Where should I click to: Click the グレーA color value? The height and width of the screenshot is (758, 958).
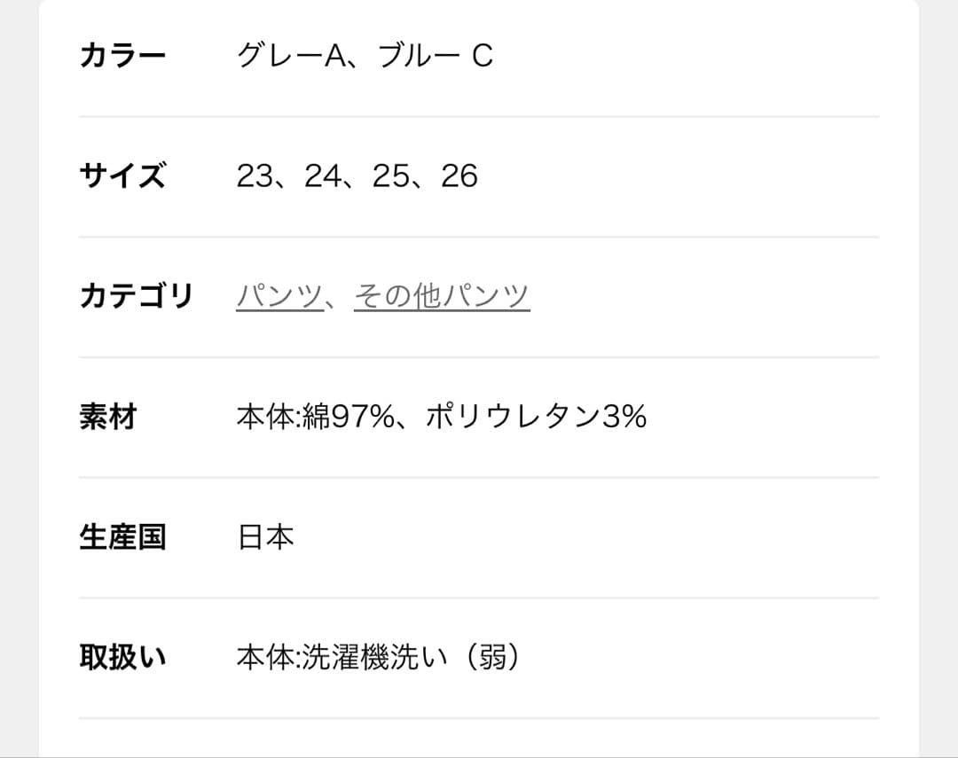click(290, 57)
